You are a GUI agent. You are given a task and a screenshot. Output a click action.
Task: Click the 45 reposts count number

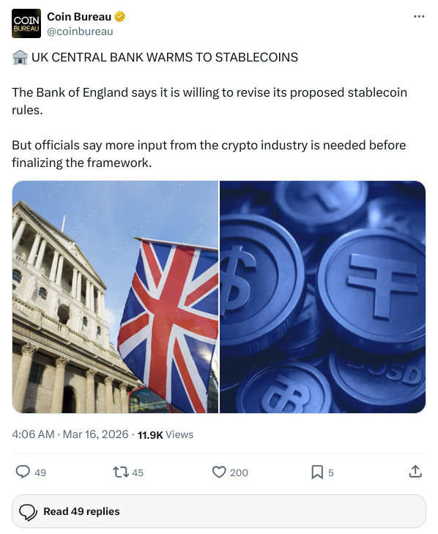(138, 472)
